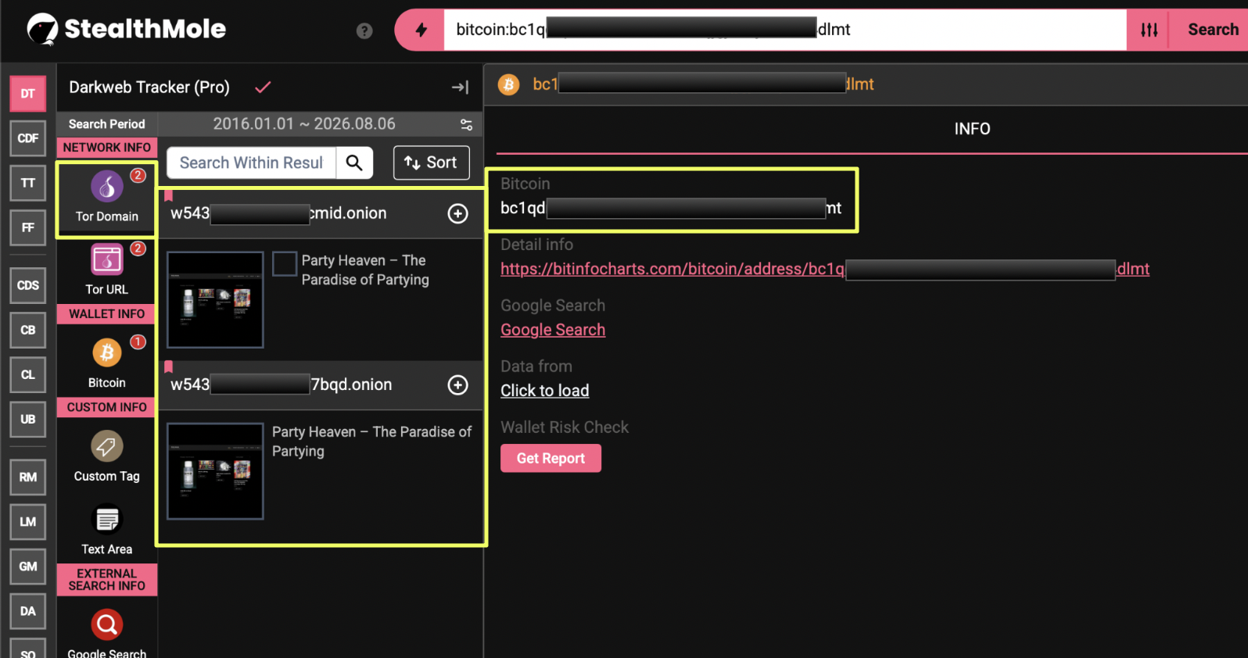Open the Tor Domain category

(x=107, y=198)
